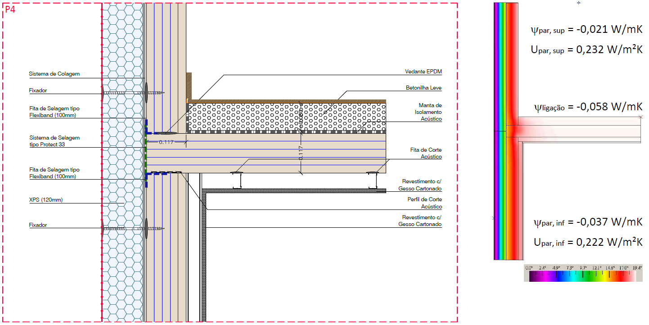The height and width of the screenshot is (325, 649).
Task: Click Flexiband label above Sistema de Selagem
Action: (x=54, y=112)
